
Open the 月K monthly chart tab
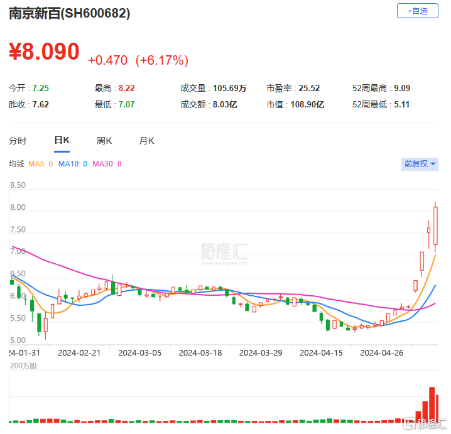point(147,141)
